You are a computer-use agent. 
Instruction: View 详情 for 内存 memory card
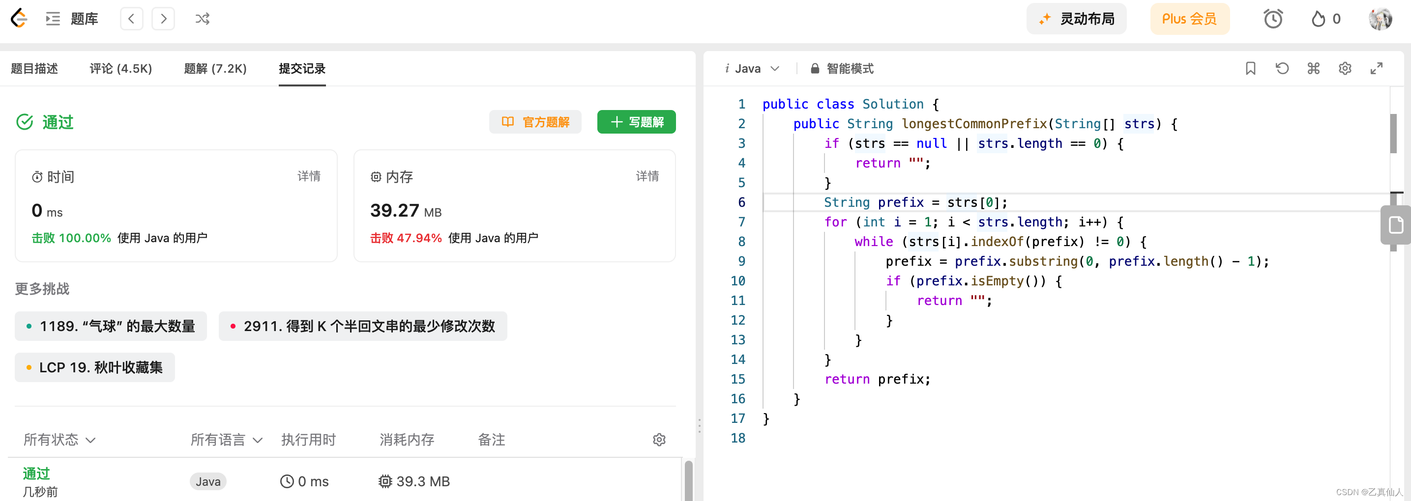647,176
